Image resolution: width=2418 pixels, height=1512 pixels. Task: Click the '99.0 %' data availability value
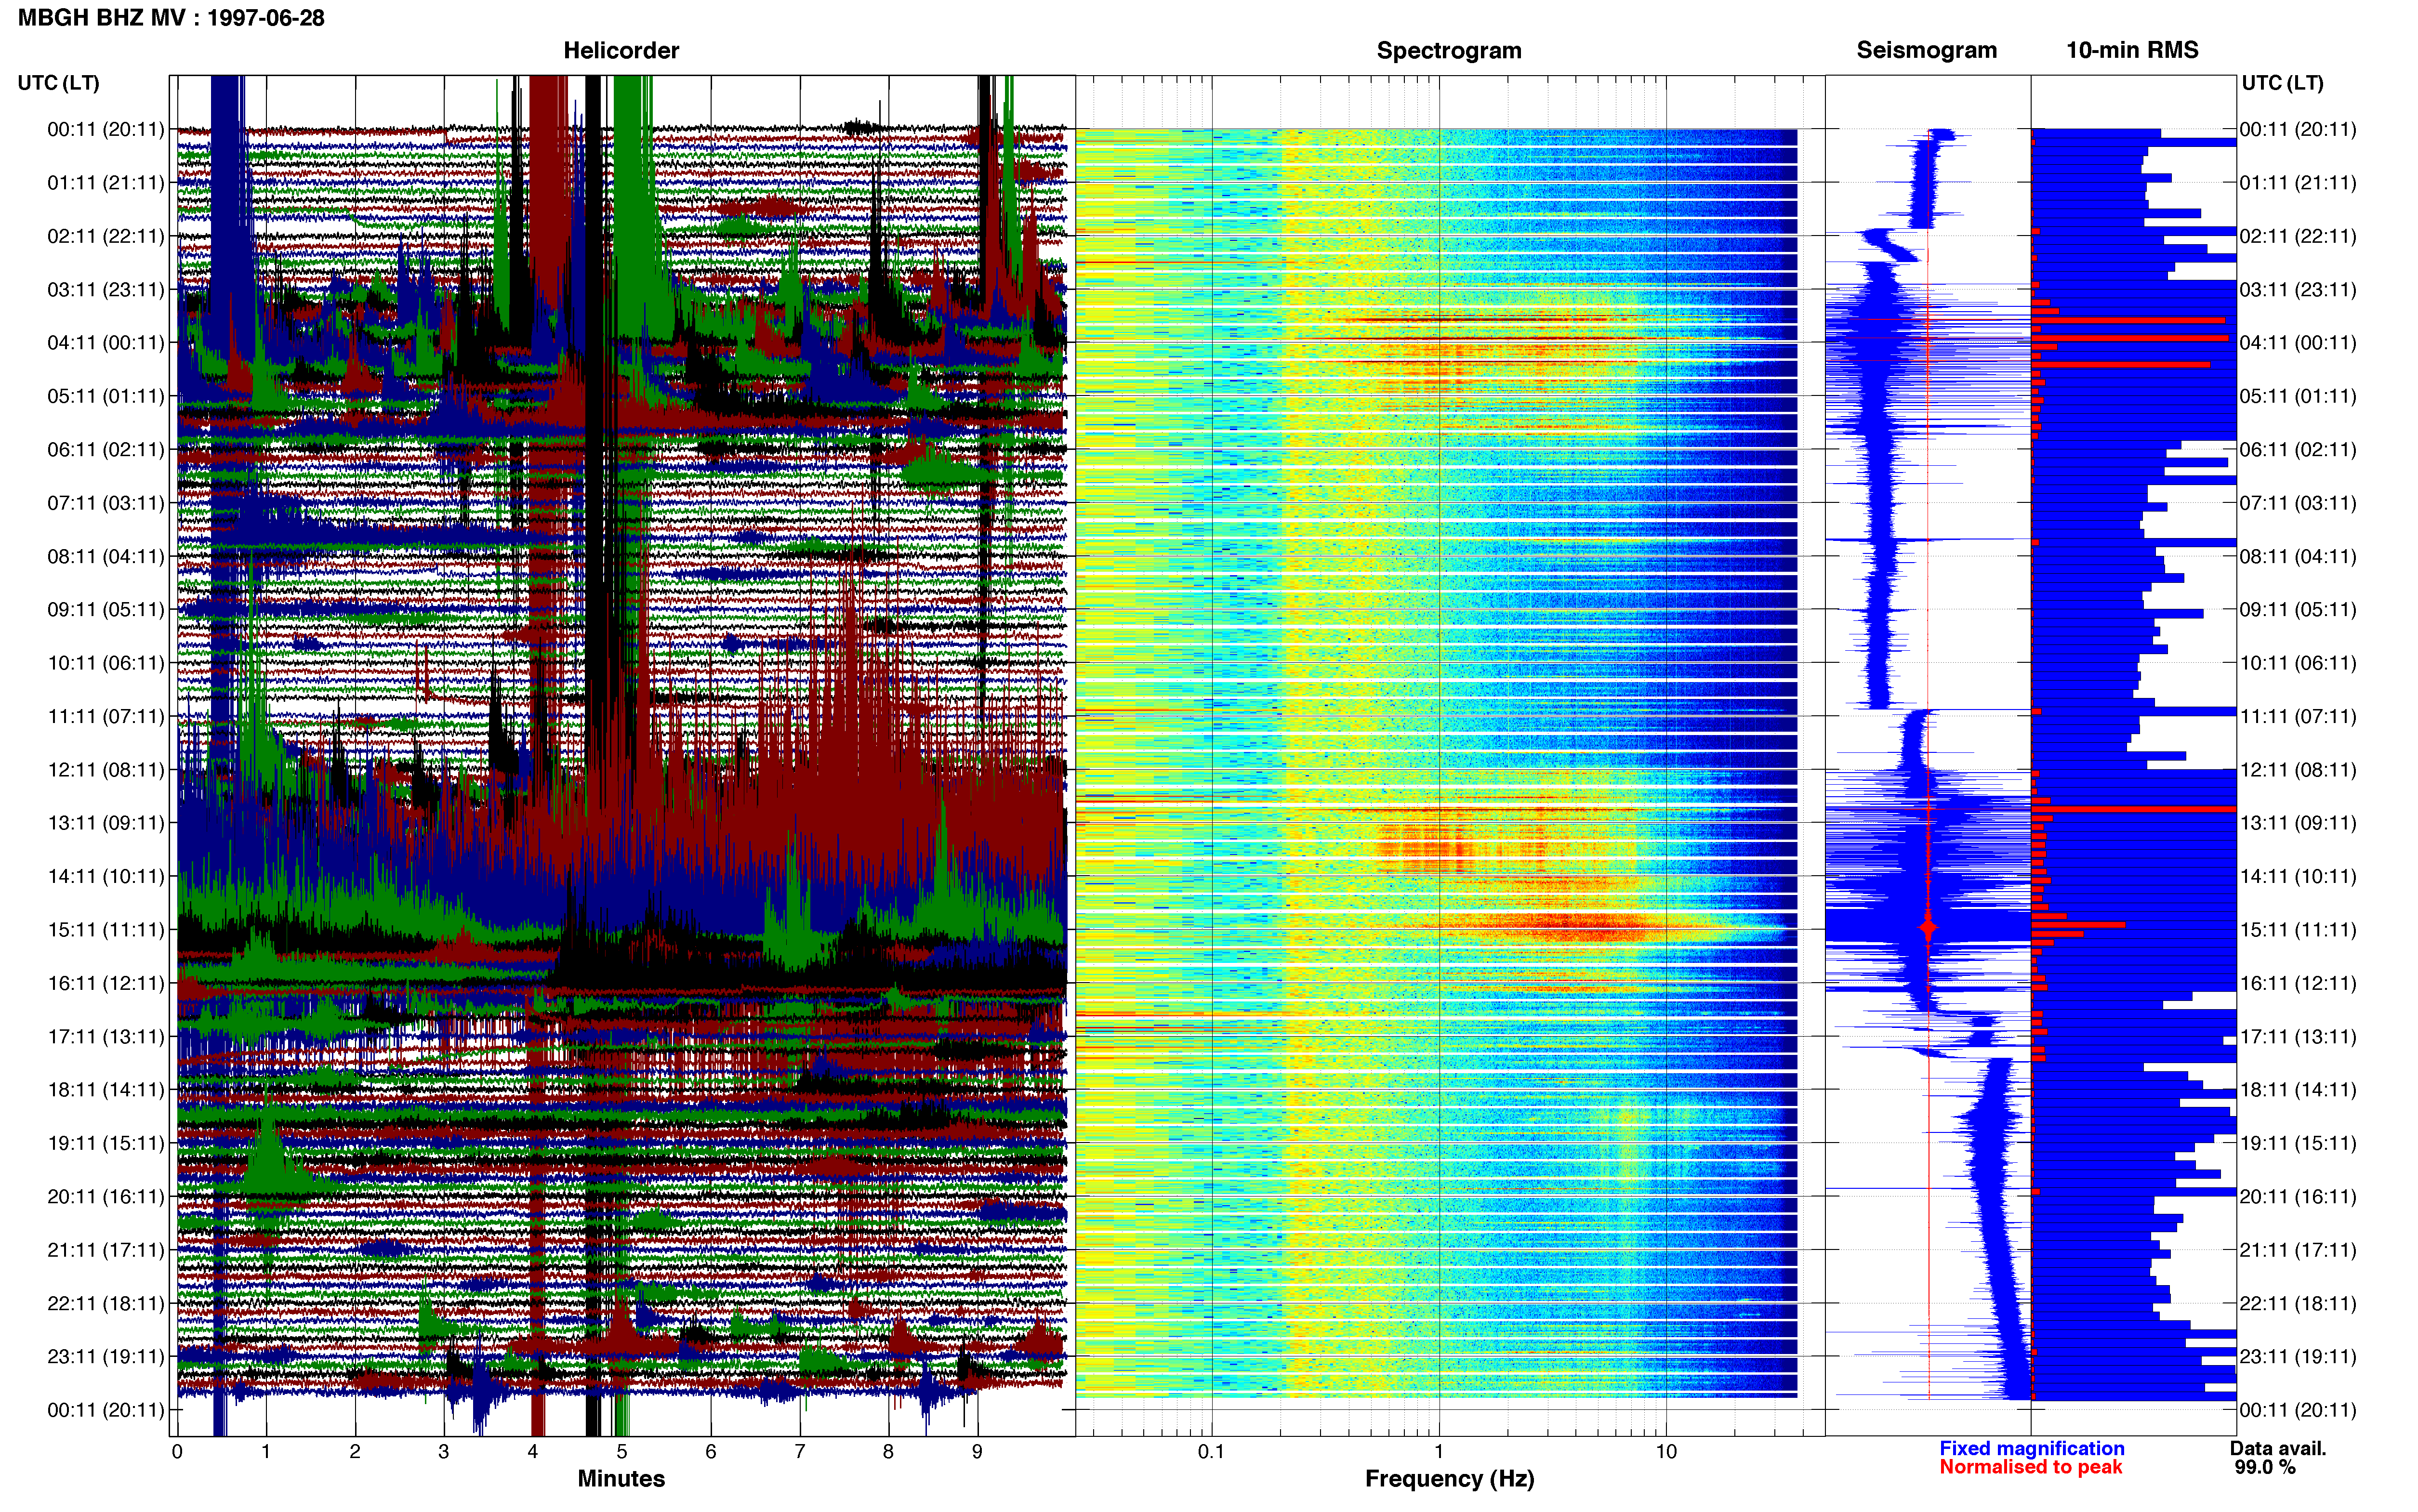(x=2265, y=1468)
